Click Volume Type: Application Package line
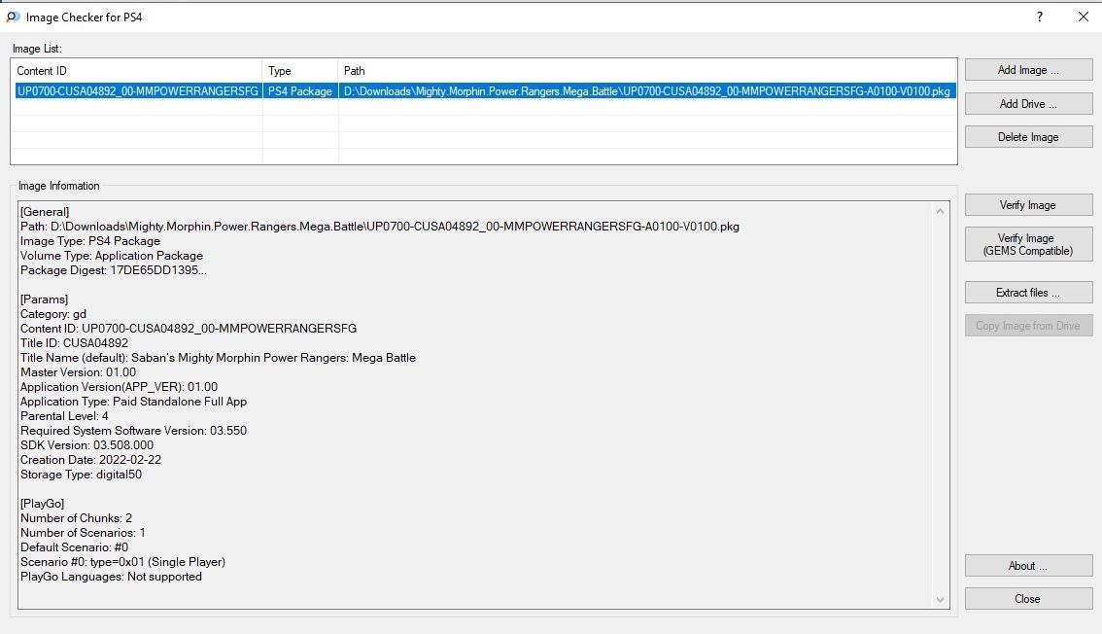This screenshot has width=1102, height=634. pyautogui.click(x=112, y=256)
